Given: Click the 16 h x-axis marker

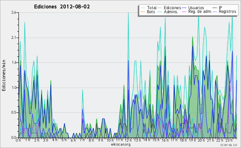Looking at the screenshot, I should click(165, 140).
